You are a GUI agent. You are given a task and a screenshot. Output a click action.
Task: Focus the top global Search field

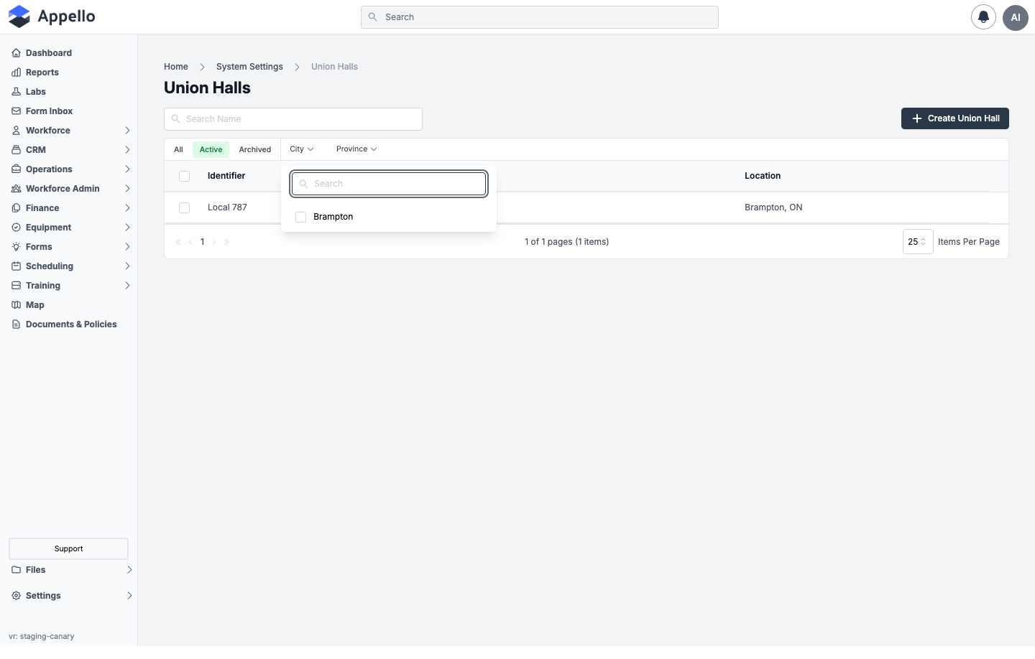coord(540,17)
